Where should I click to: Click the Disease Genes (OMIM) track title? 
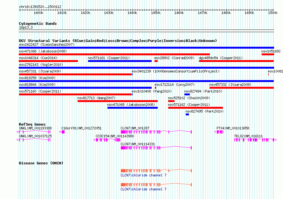41,163
